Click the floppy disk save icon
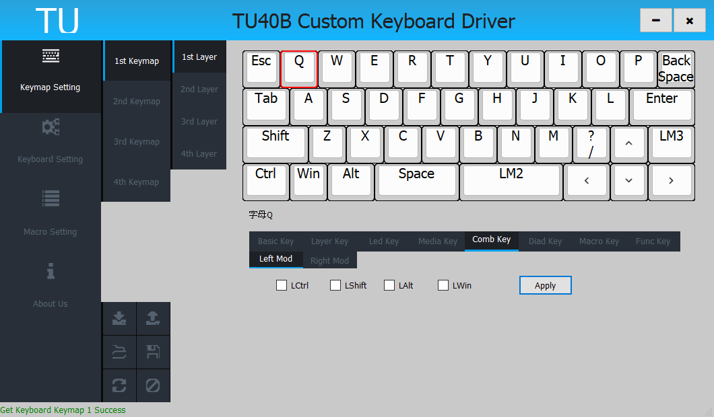Screen dimensions: 714x417 152,352
